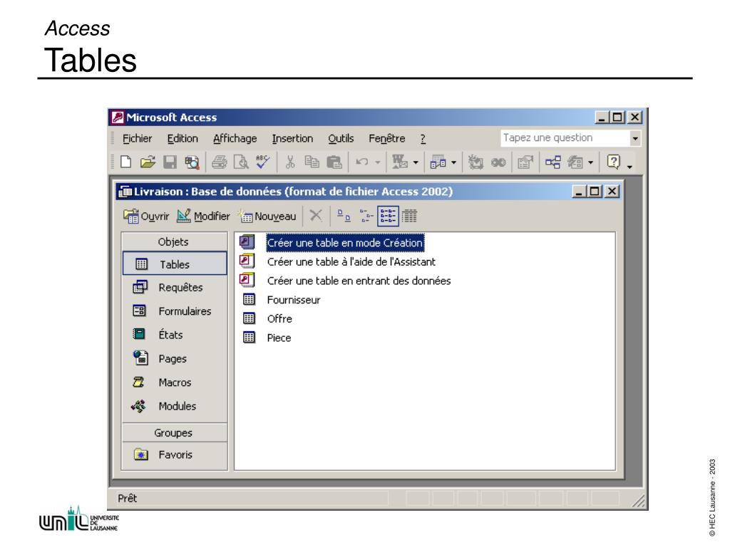Expand the Office Links dropdown arrow
The image size is (730, 547).
[416, 162]
